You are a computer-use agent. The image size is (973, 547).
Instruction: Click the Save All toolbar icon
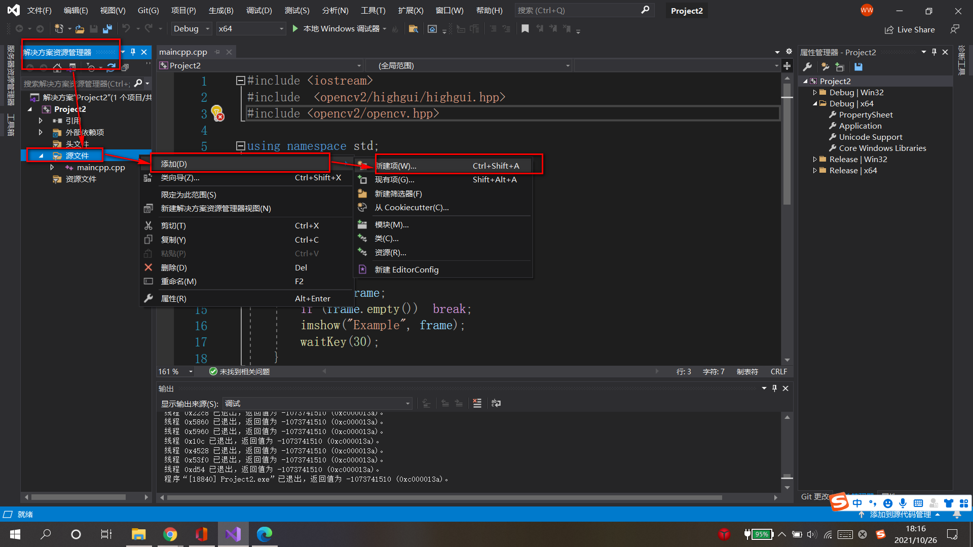(107, 29)
